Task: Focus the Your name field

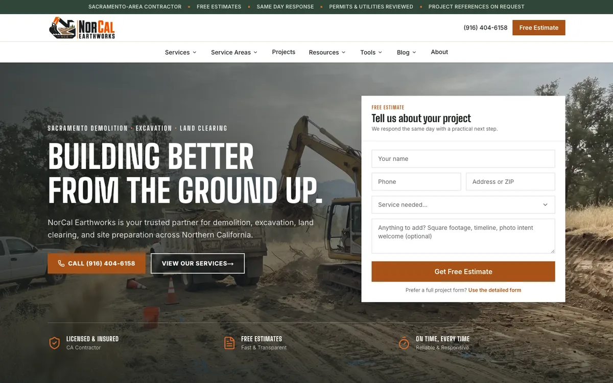Action: 463,159
